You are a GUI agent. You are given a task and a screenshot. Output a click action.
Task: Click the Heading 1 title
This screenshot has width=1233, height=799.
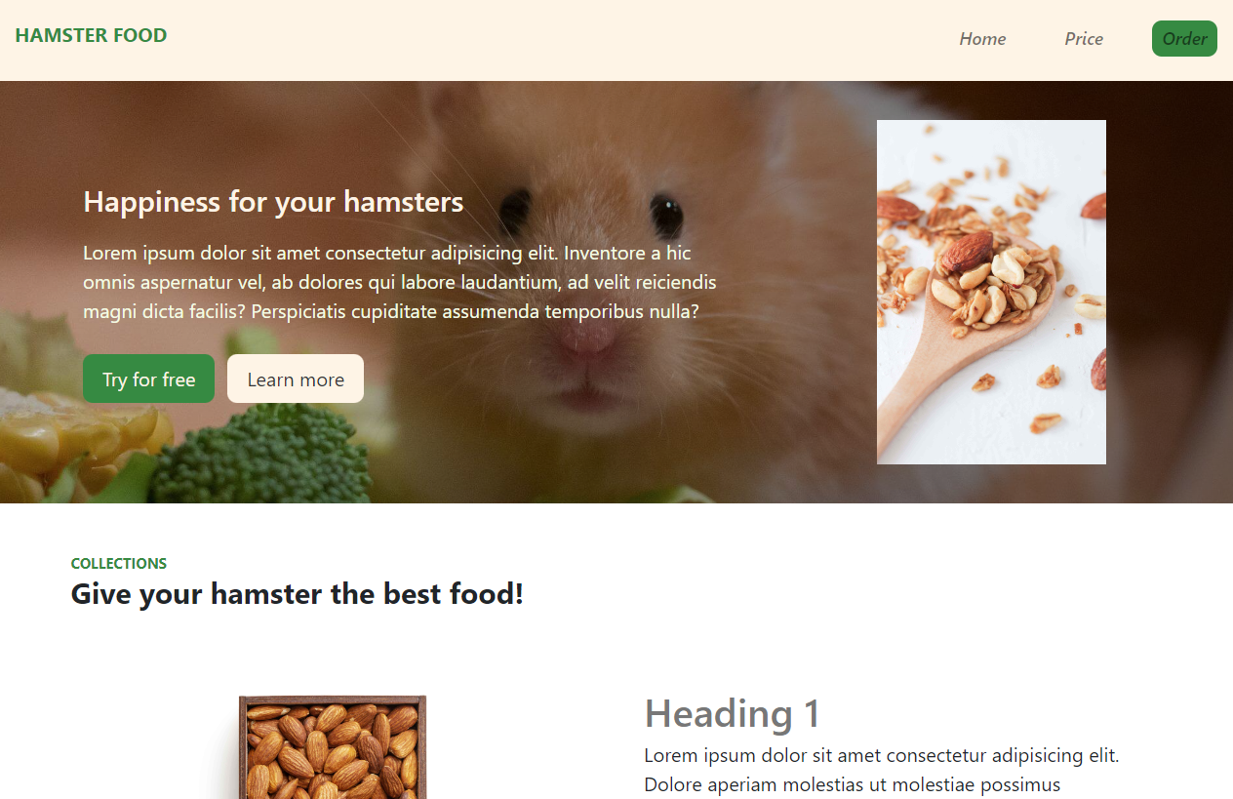coord(732,713)
